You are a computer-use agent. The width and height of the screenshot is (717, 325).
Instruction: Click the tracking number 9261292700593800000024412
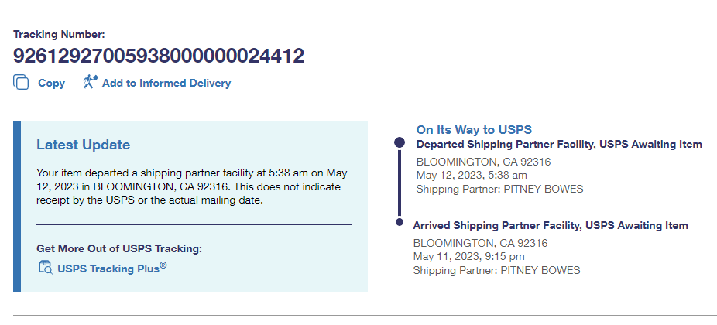tap(159, 56)
